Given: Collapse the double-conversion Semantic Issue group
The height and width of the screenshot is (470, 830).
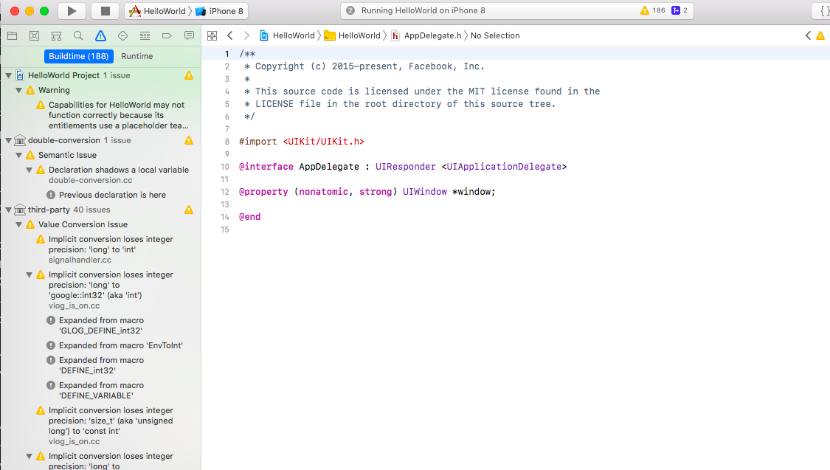Looking at the screenshot, I should 18,155.
